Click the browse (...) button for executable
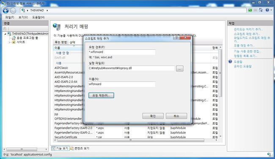Image resolution: width=275 pixels, height=159 pixels. point(179,69)
